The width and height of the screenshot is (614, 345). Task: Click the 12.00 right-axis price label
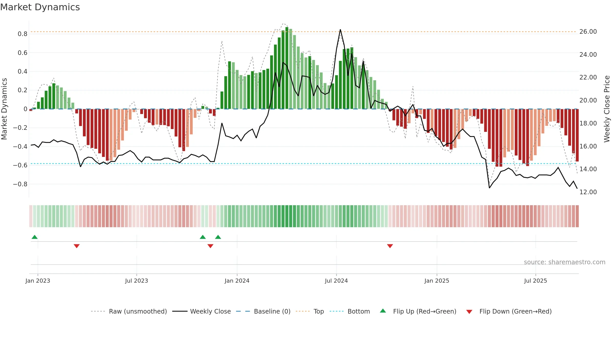click(588, 192)
